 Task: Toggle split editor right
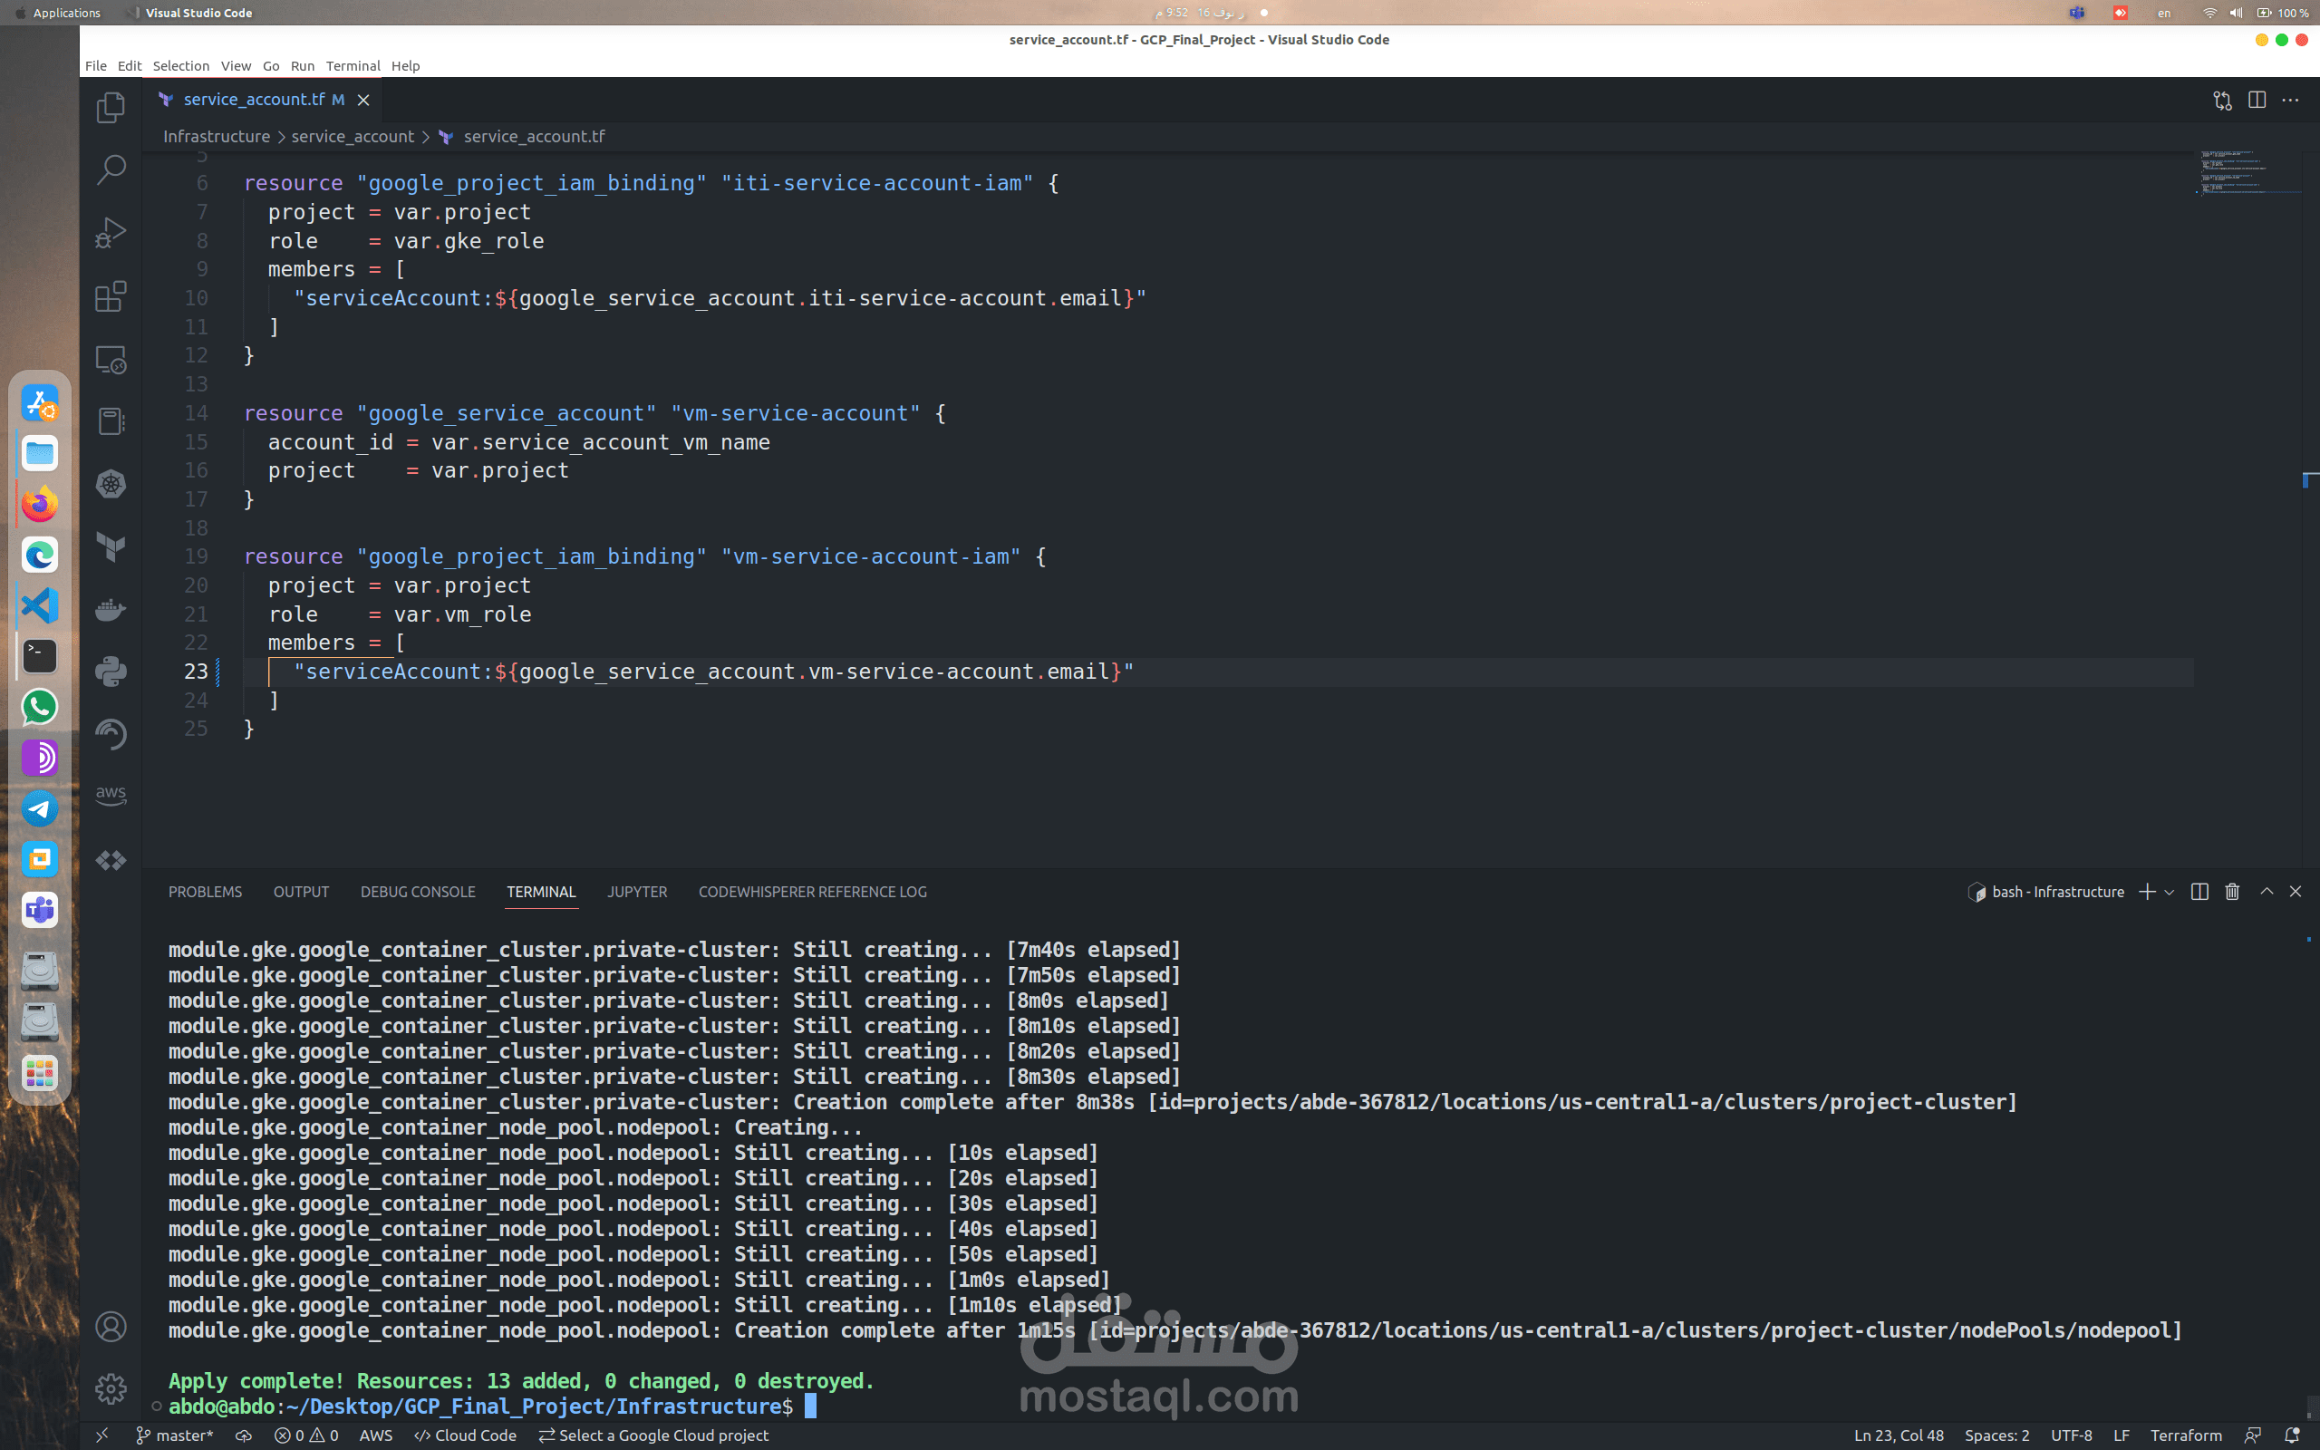[2257, 100]
